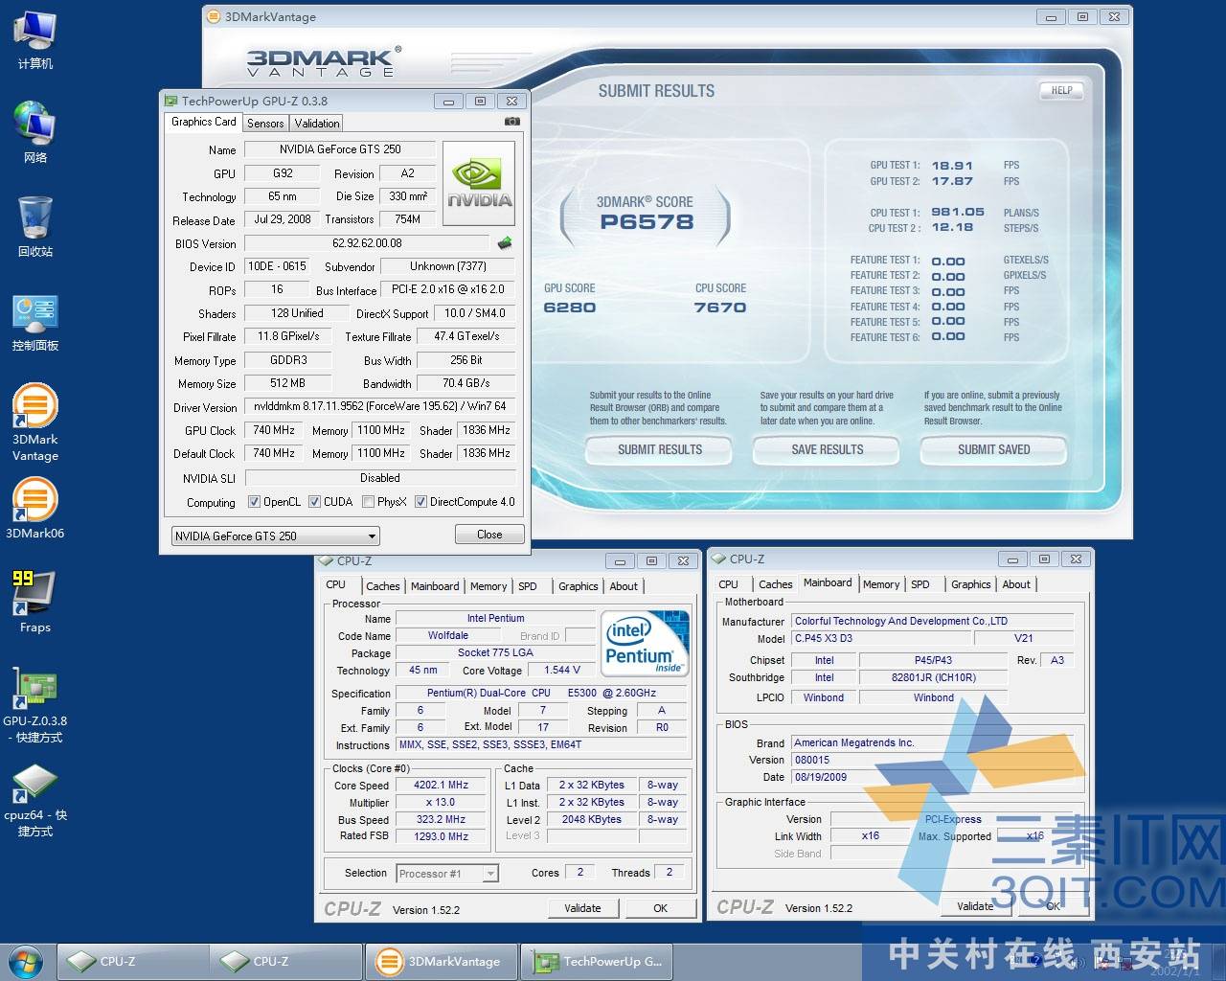Click the 3DMark score P6578
The image size is (1226, 981).
point(645,221)
